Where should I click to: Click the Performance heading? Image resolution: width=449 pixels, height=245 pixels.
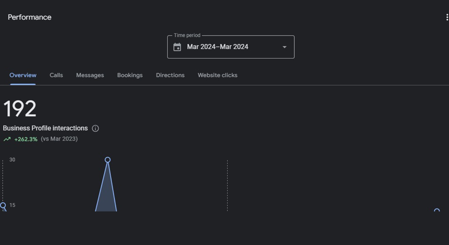pos(29,17)
